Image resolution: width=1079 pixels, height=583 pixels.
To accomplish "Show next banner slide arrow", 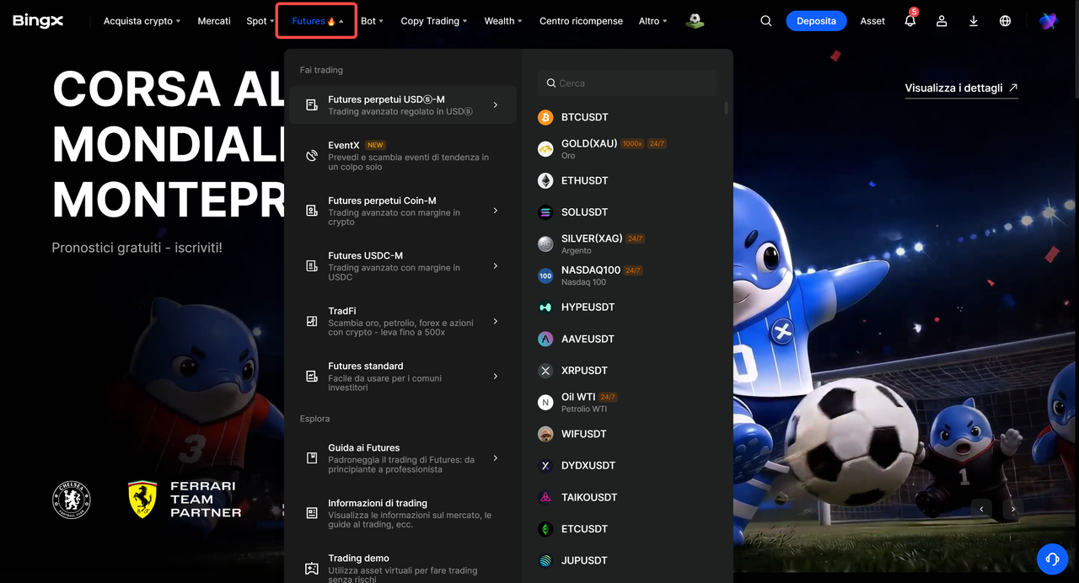I will [x=1013, y=509].
